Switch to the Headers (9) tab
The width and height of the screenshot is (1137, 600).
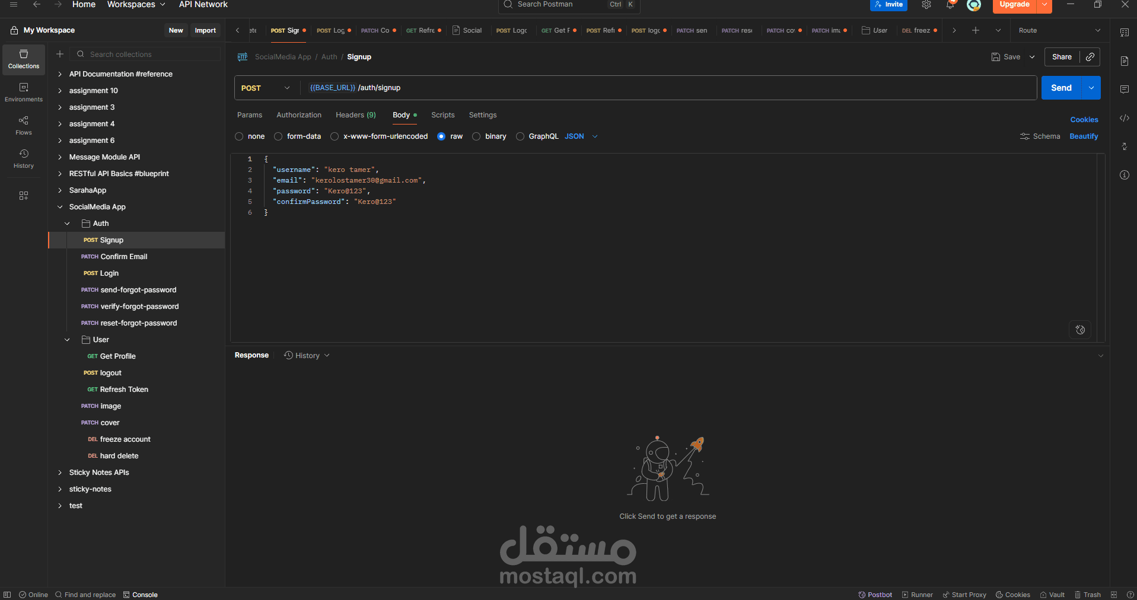(x=356, y=115)
